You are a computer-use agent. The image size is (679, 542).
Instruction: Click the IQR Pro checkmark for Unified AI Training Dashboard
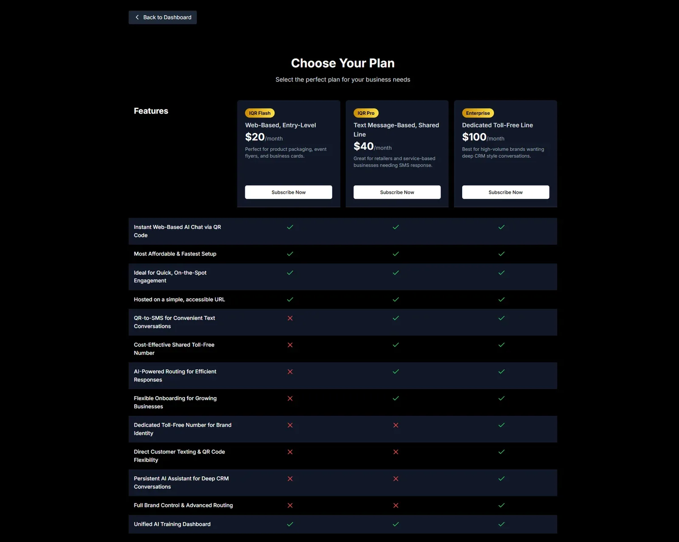396,524
